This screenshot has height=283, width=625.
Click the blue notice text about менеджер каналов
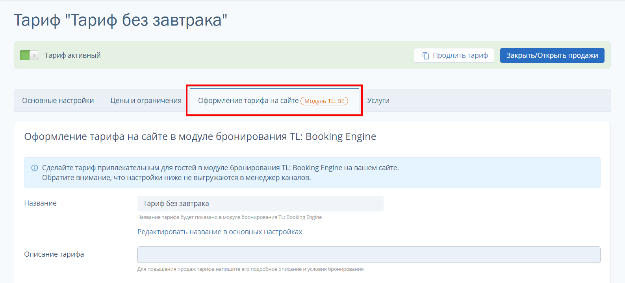[x=176, y=178]
